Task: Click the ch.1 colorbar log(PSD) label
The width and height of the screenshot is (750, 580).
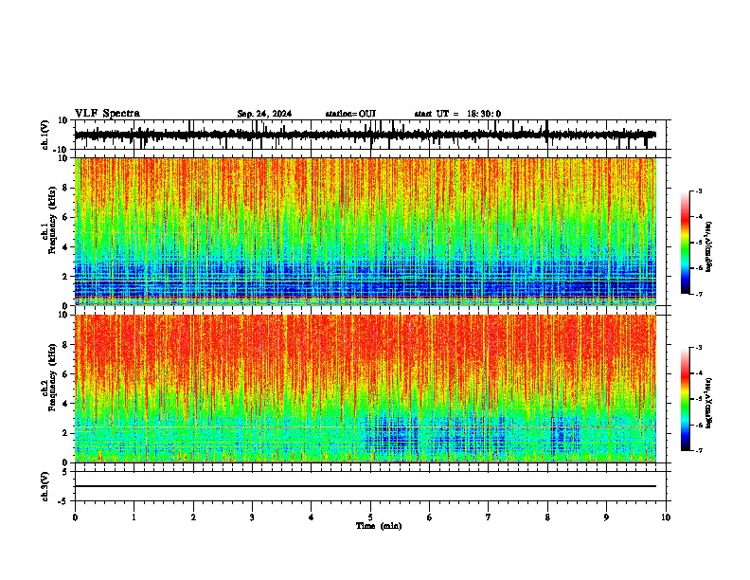Action: (x=708, y=247)
